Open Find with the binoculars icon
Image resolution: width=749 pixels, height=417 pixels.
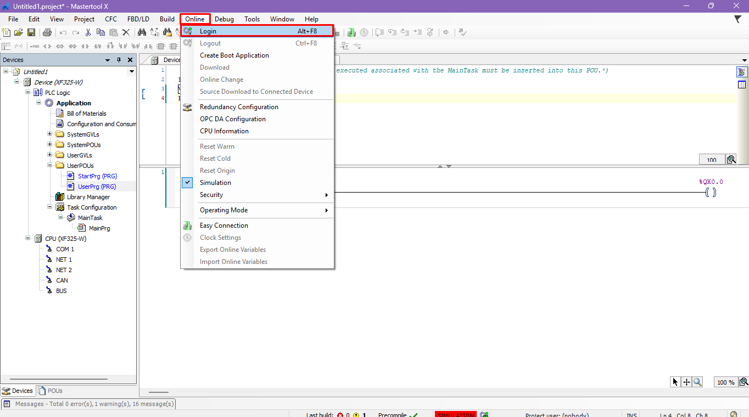(x=141, y=32)
